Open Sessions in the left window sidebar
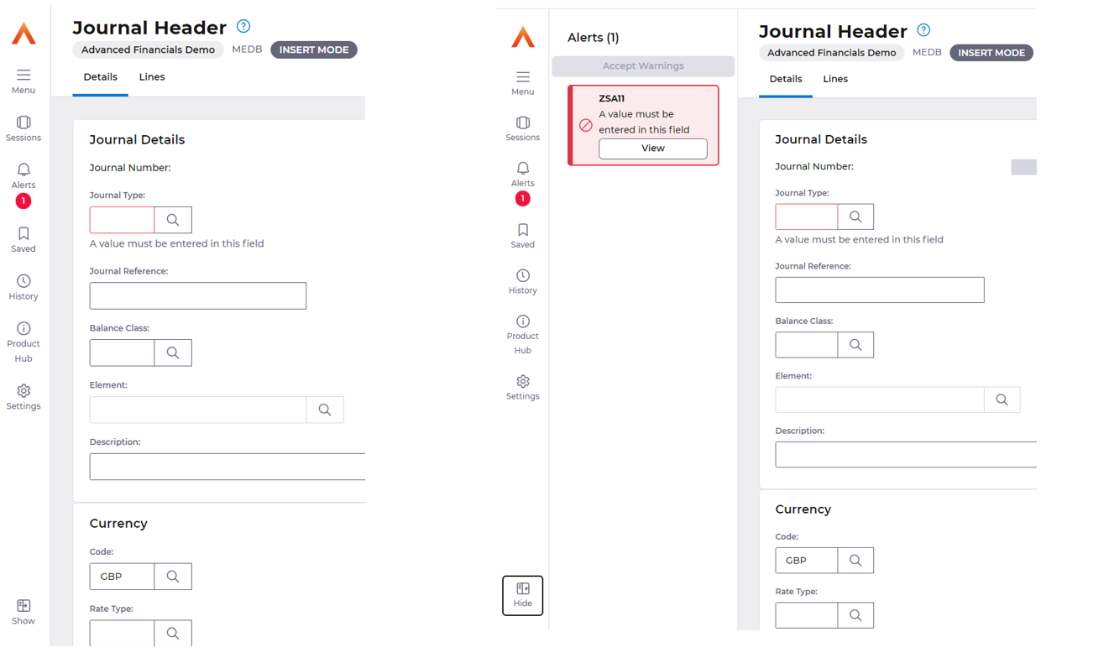This screenshot has width=1114, height=653. point(24,129)
